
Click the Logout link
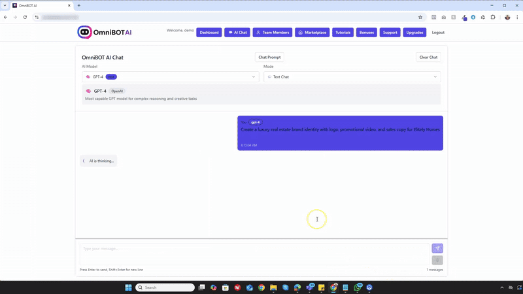pos(438,32)
